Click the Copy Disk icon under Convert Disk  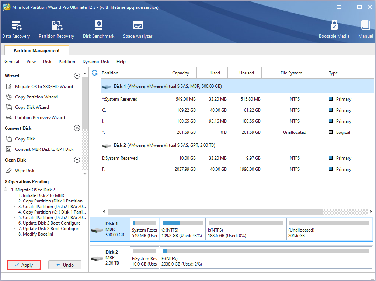tap(9, 139)
